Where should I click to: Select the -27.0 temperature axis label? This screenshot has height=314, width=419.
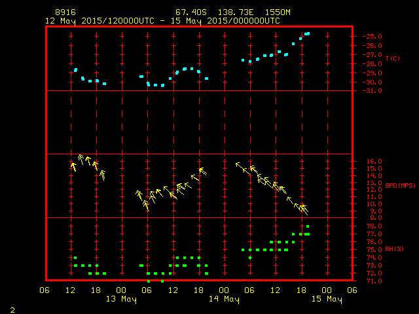point(373,55)
